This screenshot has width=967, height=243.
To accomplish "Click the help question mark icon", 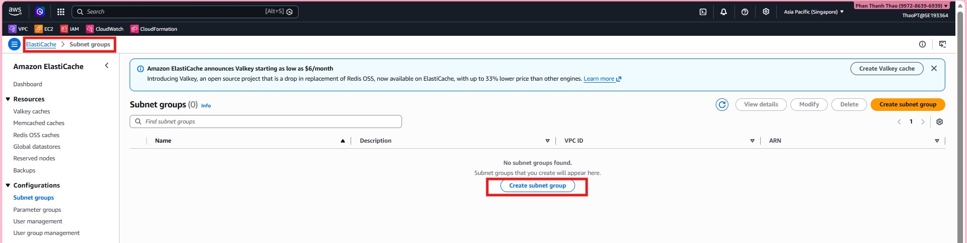I will click(x=745, y=12).
